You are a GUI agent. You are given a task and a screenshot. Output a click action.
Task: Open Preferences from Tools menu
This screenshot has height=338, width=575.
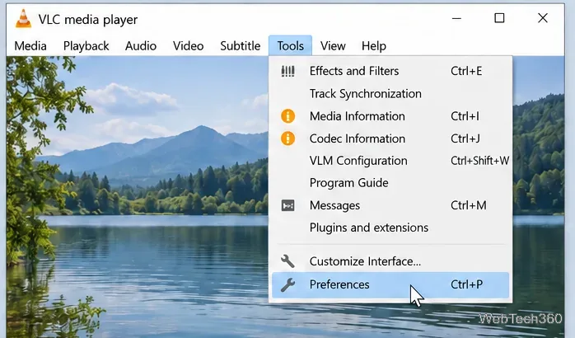390,284
